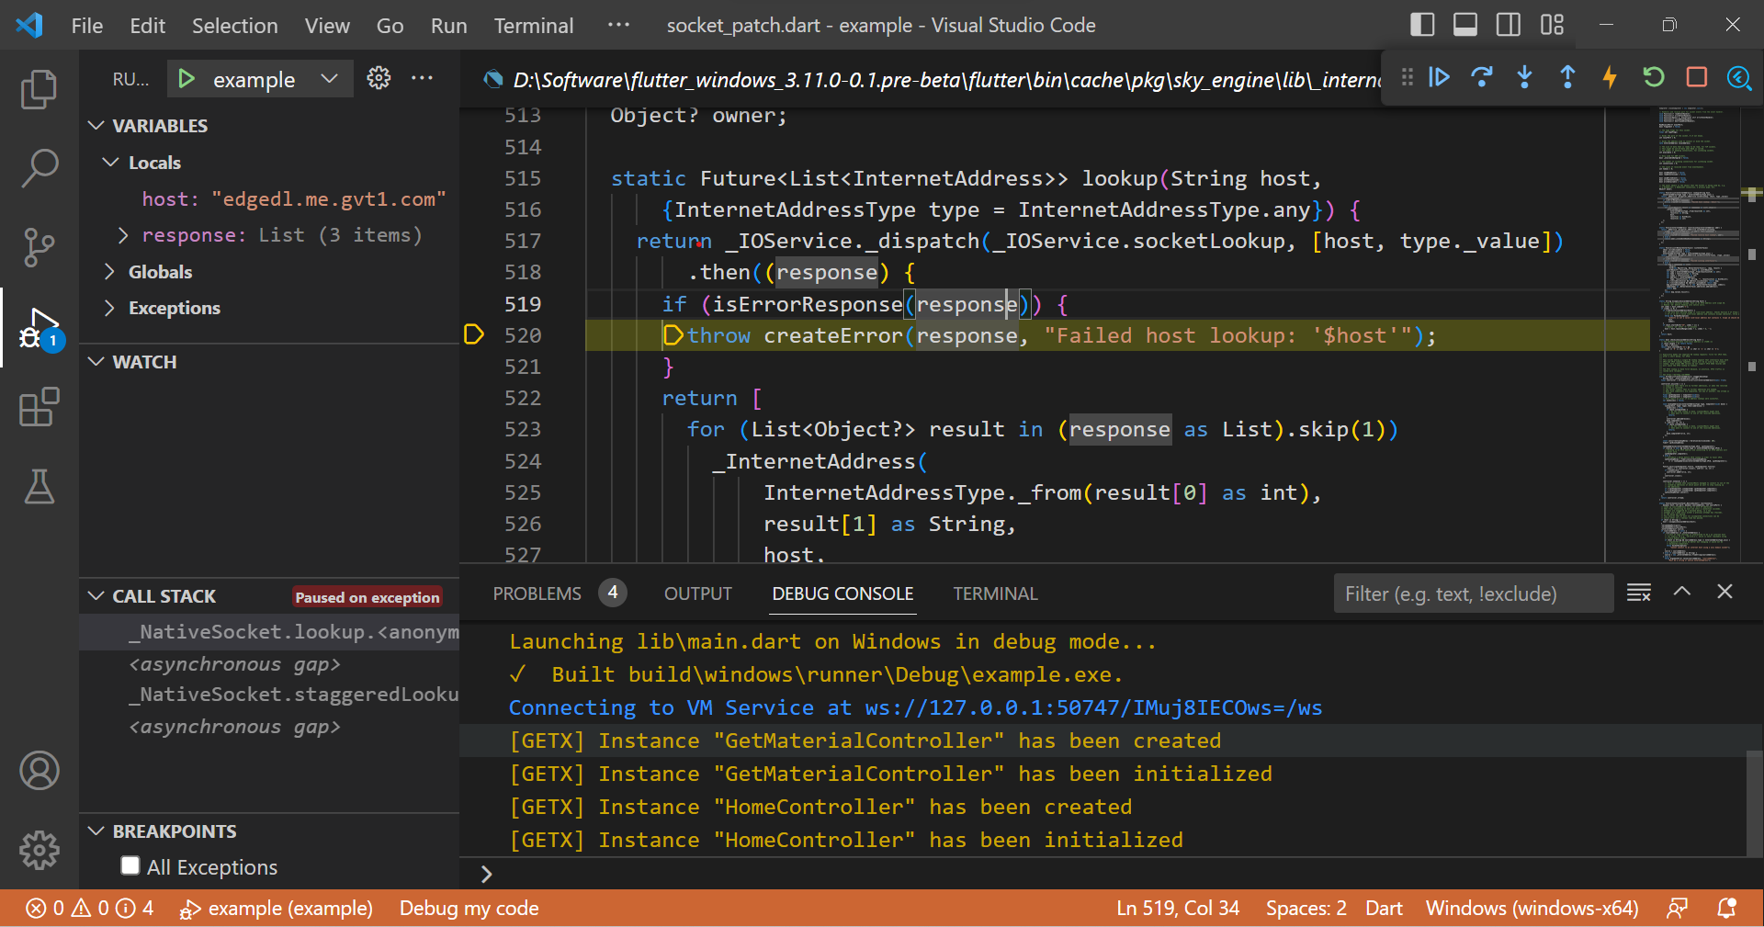Screen dimensions: 1764x927
Task: Open the Run menu
Action: (x=447, y=25)
